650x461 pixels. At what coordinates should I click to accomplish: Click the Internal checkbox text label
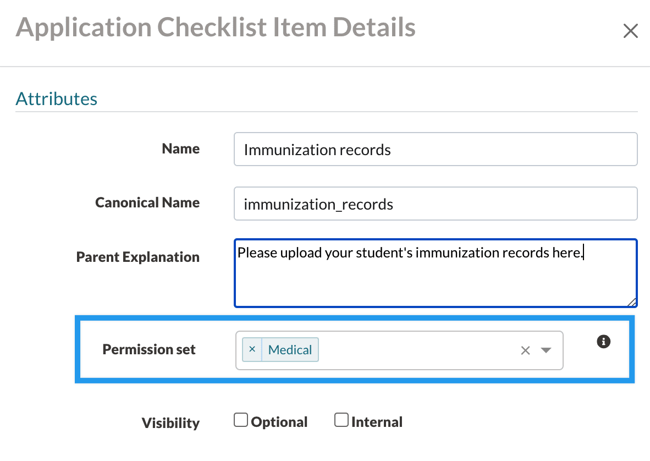click(377, 422)
